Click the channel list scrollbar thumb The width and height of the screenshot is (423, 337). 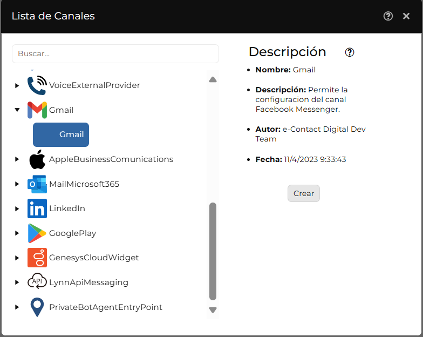213,251
